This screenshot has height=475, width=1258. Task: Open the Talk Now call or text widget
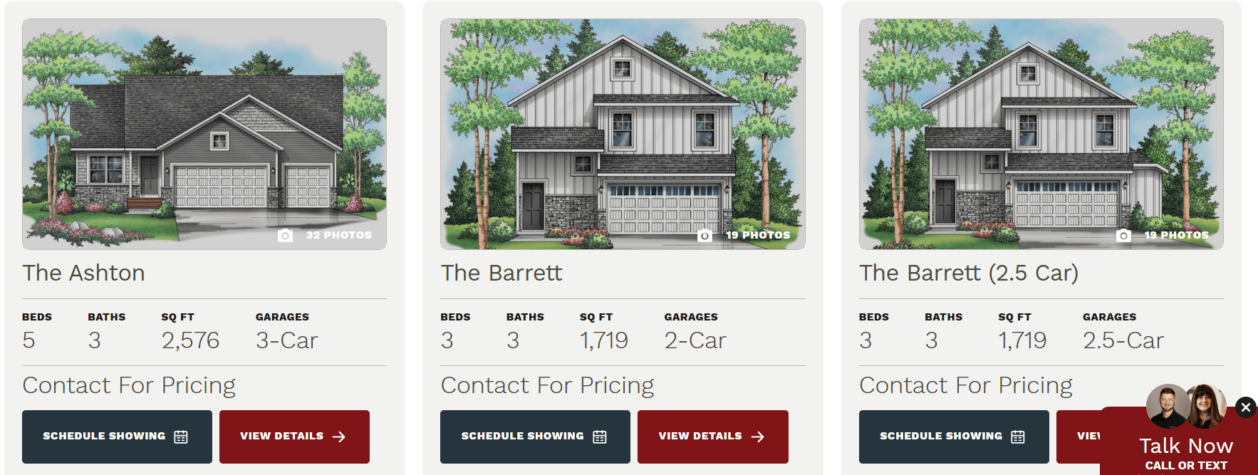(1186, 454)
